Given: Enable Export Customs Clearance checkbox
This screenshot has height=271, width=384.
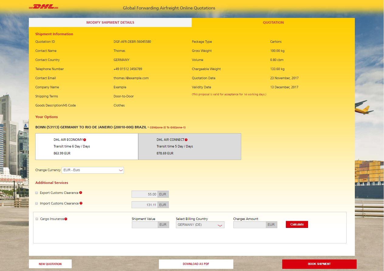Looking at the screenshot, I should pyautogui.click(x=37, y=193).
